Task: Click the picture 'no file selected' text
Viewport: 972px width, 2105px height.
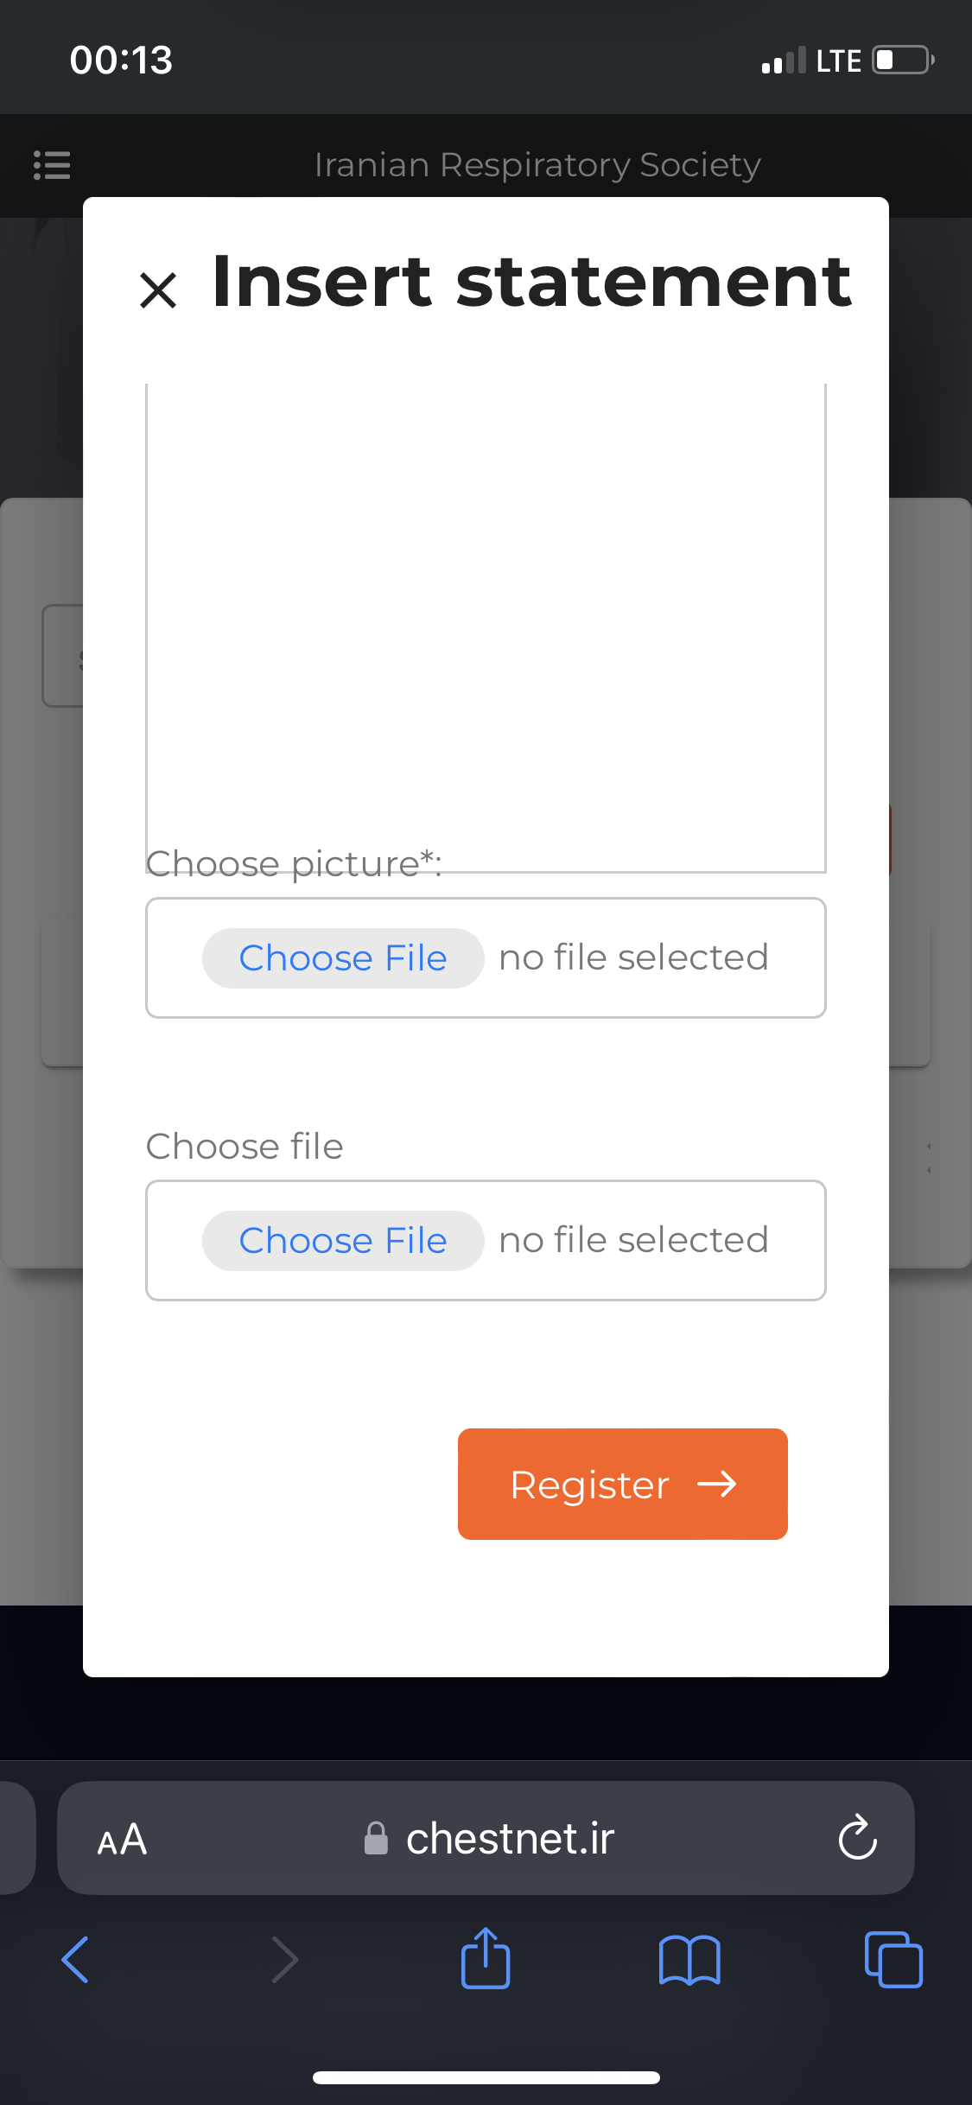Action: pos(633,958)
